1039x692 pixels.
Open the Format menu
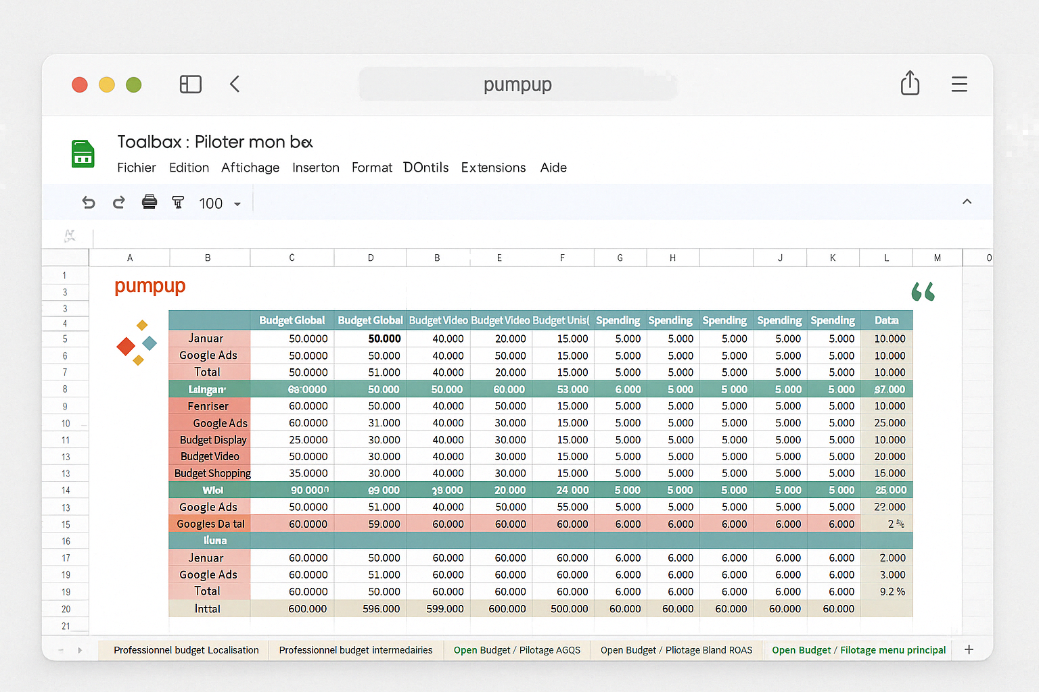tap(372, 168)
